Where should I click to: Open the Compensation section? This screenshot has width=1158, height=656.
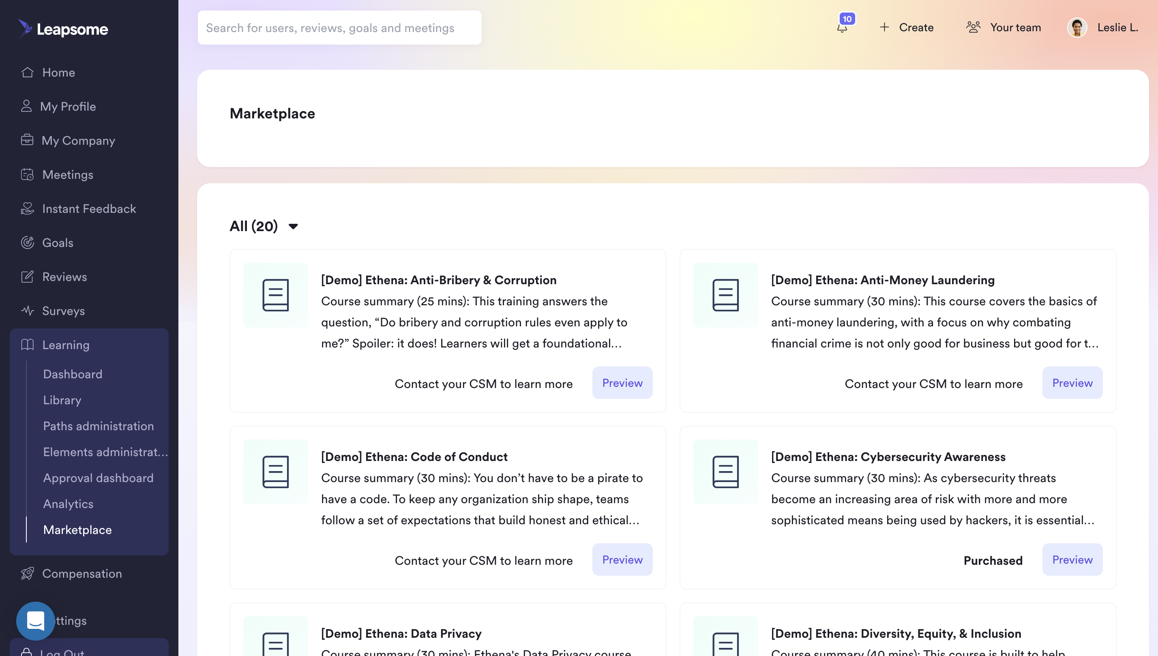point(82,574)
